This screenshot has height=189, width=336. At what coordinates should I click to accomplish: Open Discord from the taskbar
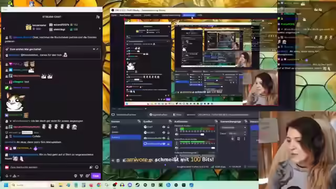click(x=130, y=185)
